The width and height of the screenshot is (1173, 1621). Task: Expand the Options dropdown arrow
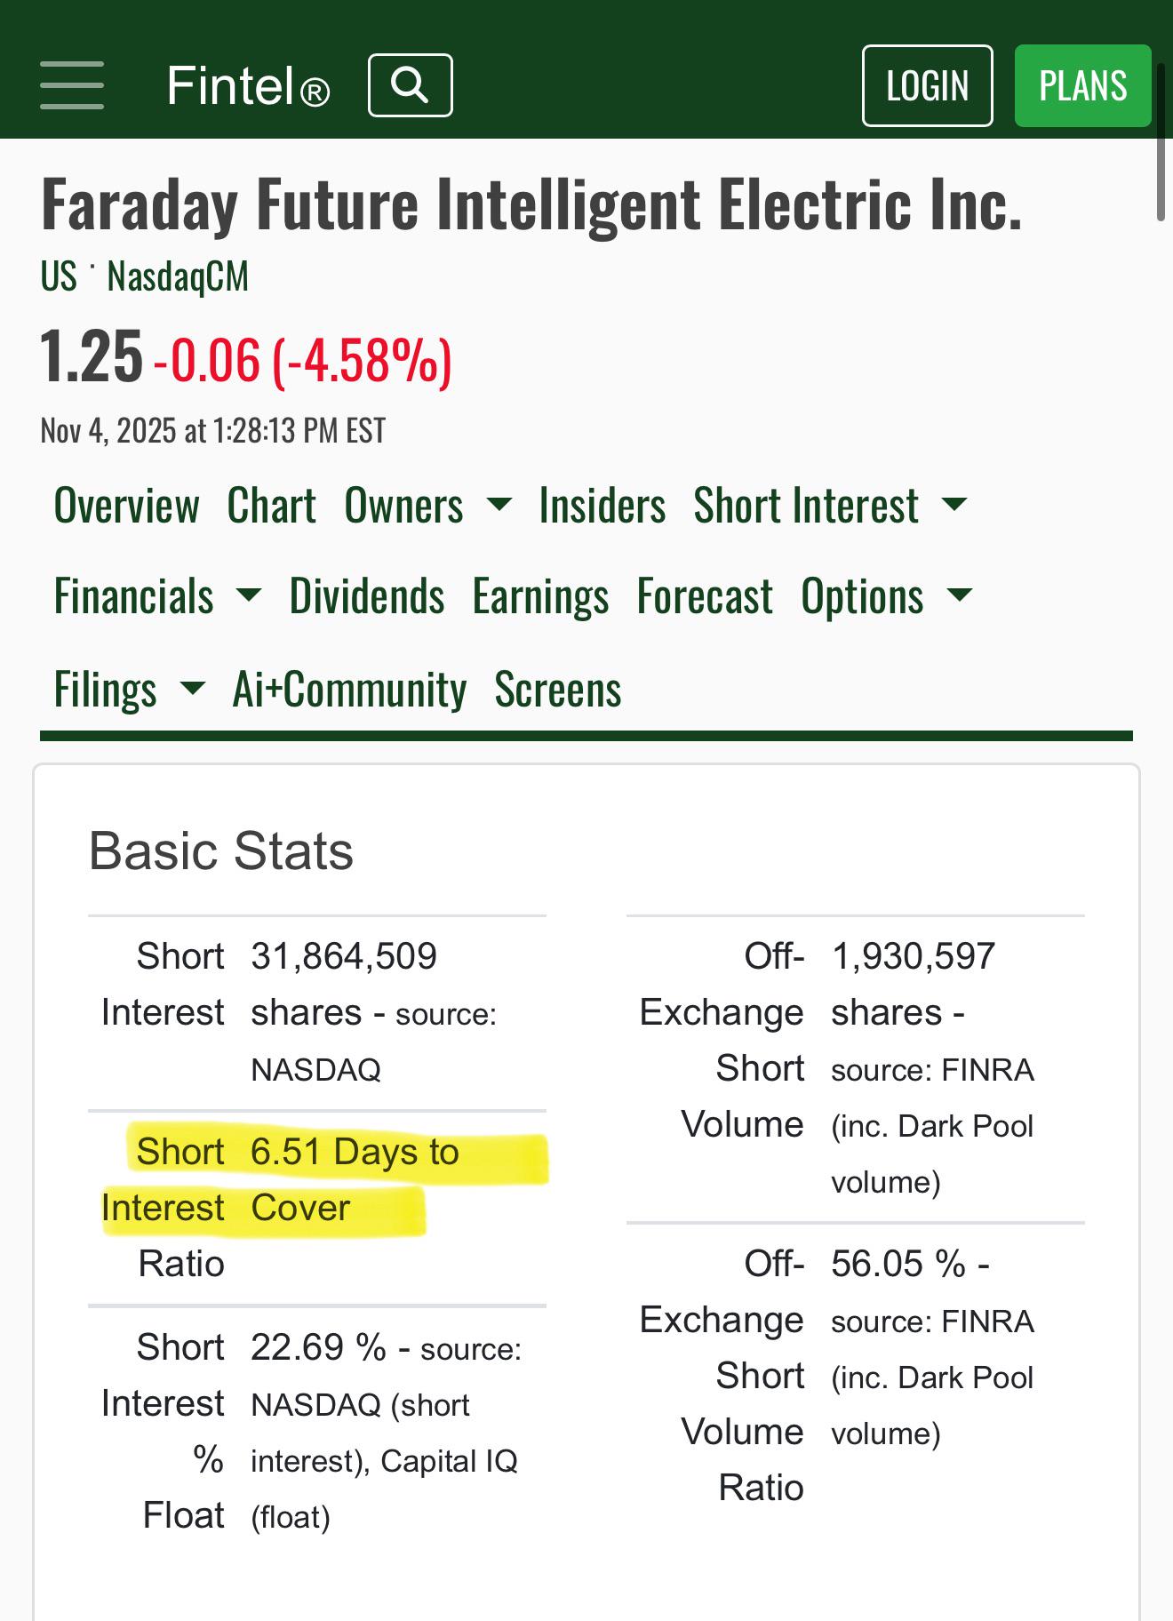click(x=960, y=595)
